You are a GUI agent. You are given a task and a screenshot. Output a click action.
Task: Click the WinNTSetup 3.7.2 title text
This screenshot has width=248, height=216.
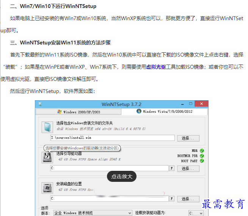(121, 104)
